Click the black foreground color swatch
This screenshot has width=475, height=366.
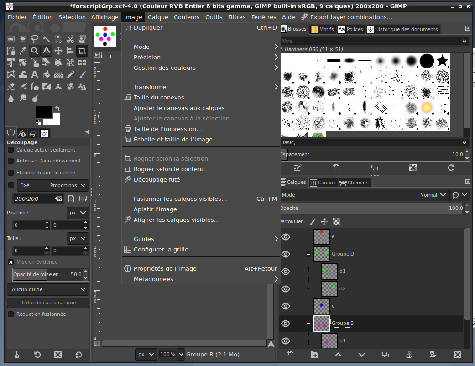[x=44, y=112]
